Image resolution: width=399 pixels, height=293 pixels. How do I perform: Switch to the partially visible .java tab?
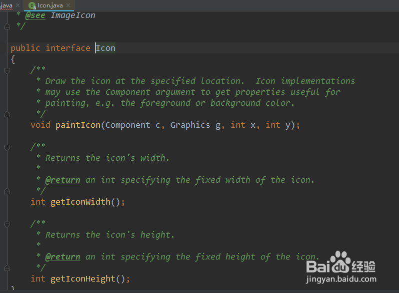click(6, 5)
